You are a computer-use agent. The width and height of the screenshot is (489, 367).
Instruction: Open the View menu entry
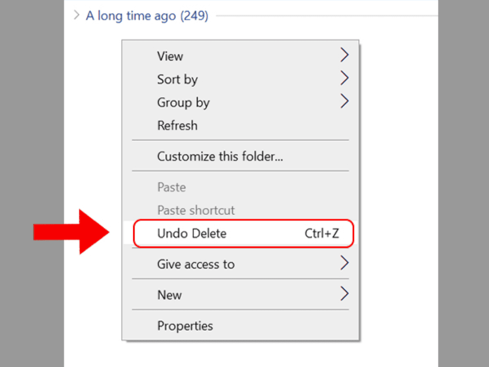click(x=170, y=56)
